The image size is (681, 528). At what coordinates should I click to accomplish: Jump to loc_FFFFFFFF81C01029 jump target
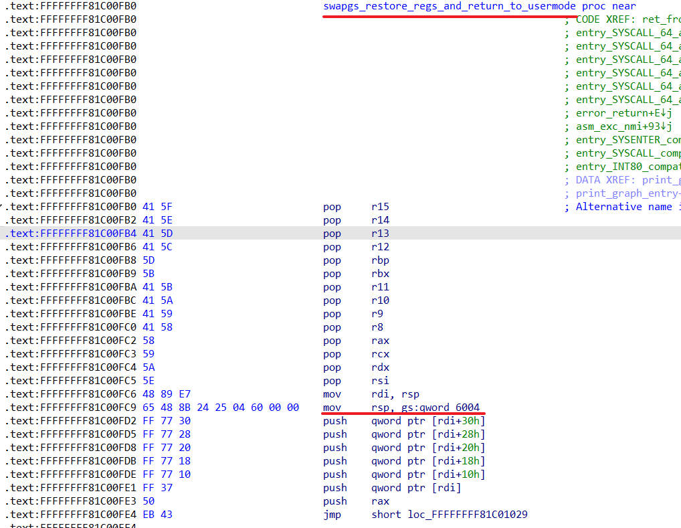point(468,515)
